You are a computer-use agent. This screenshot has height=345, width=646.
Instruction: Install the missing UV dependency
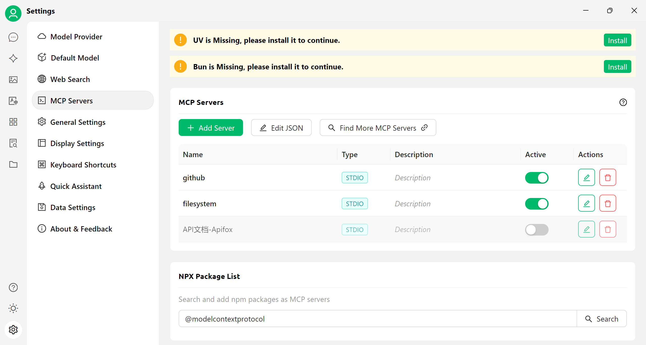click(617, 40)
